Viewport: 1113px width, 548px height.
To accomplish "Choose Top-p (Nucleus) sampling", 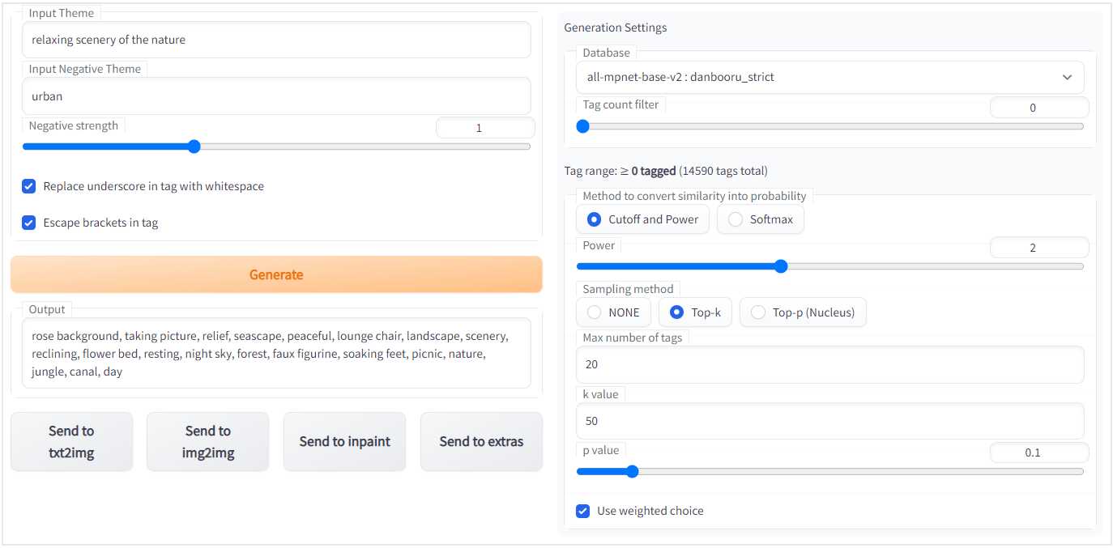I will click(x=758, y=312).
